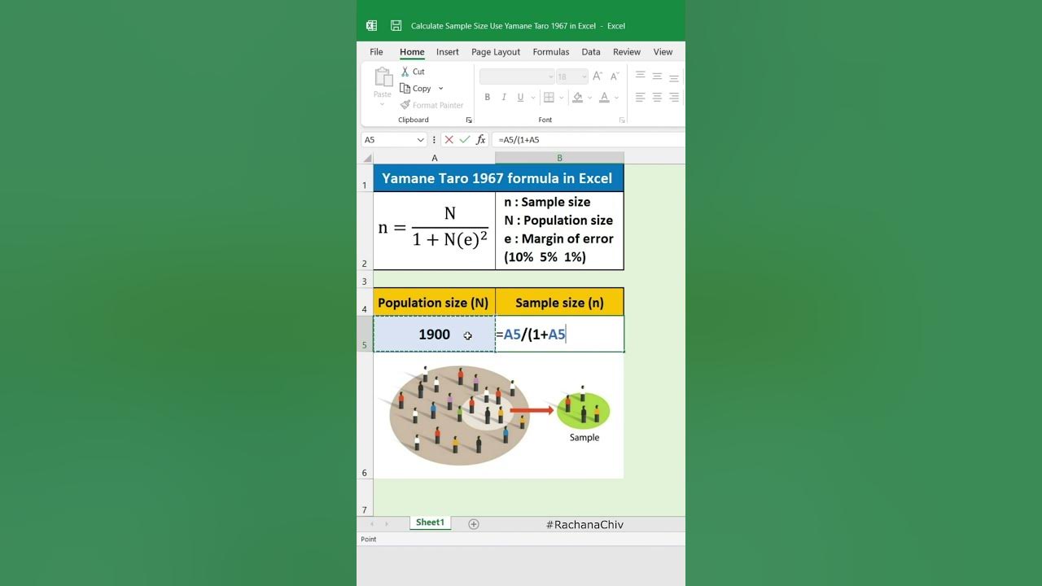
Task: Toggle Italic formatting
Action: click(504, 98)
